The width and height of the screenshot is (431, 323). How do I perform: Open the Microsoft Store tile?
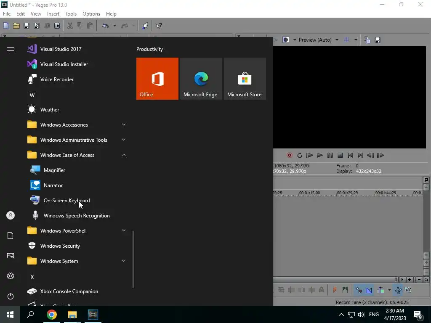(x=245, y=79)
